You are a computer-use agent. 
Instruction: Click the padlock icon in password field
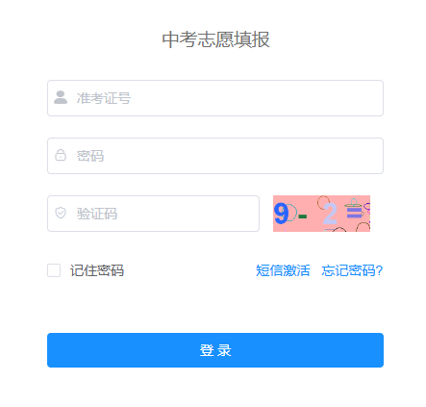[61, 155]
